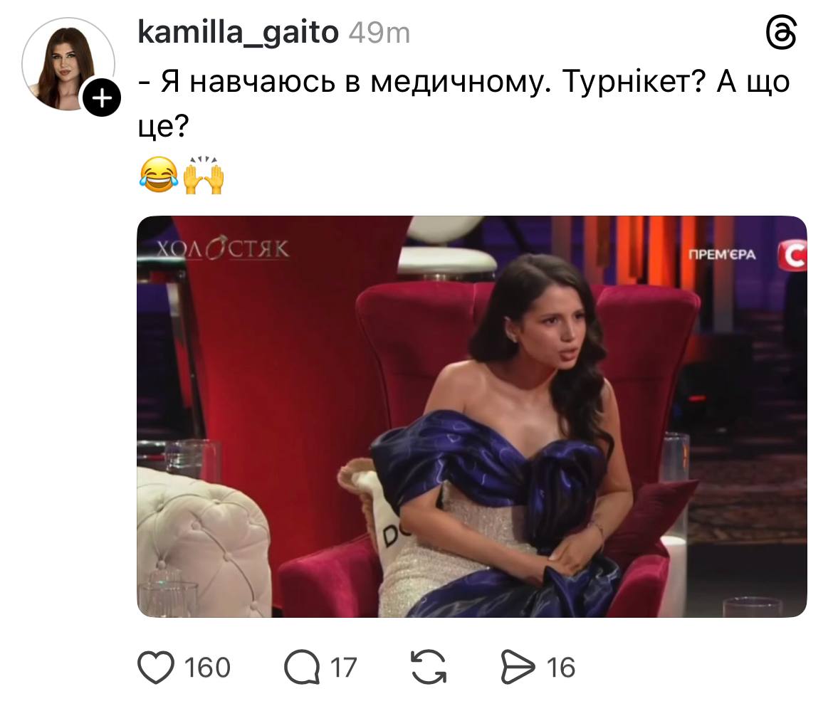Click the laughing tears emoji
The image size is (833, 716).
click(158, 175)
